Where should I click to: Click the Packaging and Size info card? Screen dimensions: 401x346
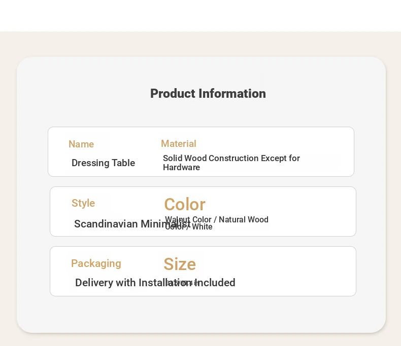[203, 271]
